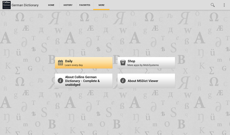
Task: Click the Daily calendar icon
Action: tap(60, 63)
